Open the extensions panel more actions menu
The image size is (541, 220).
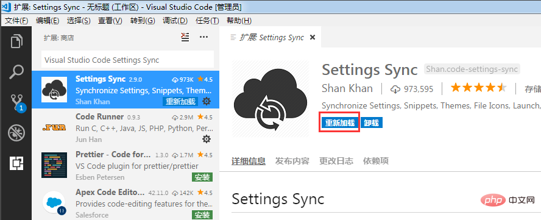pyautogui.click(x=203, y=37)
